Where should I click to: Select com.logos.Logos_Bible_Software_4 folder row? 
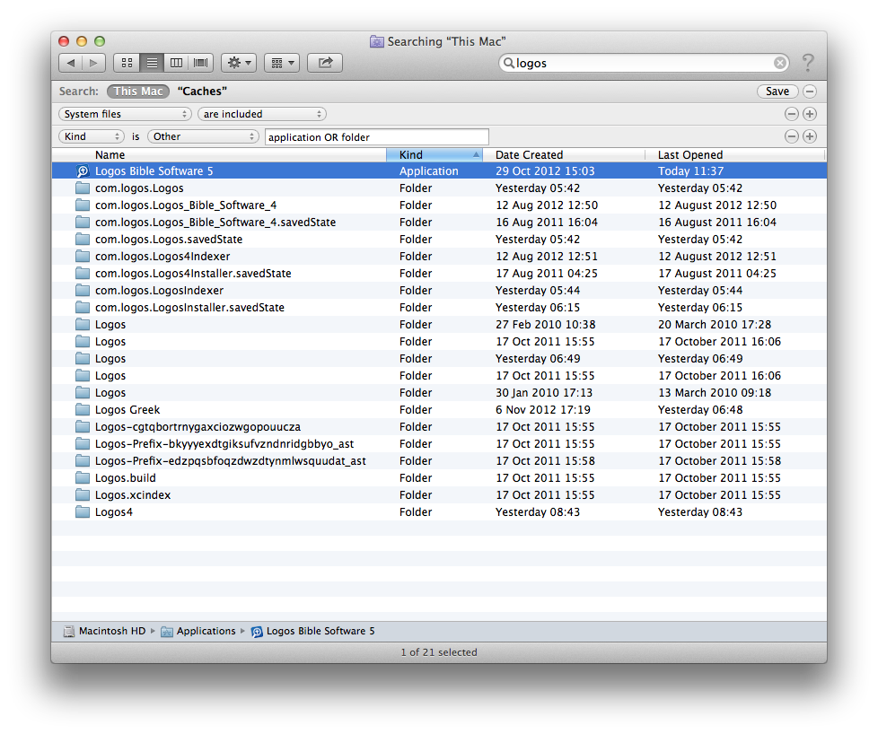[x=439, y=205]
